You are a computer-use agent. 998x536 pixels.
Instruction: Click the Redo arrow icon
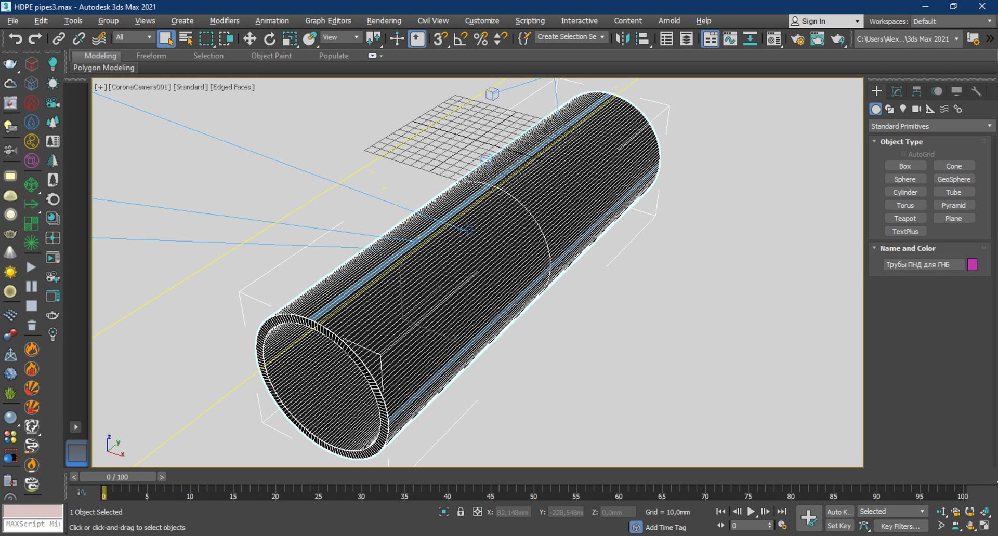pos(35,39)
